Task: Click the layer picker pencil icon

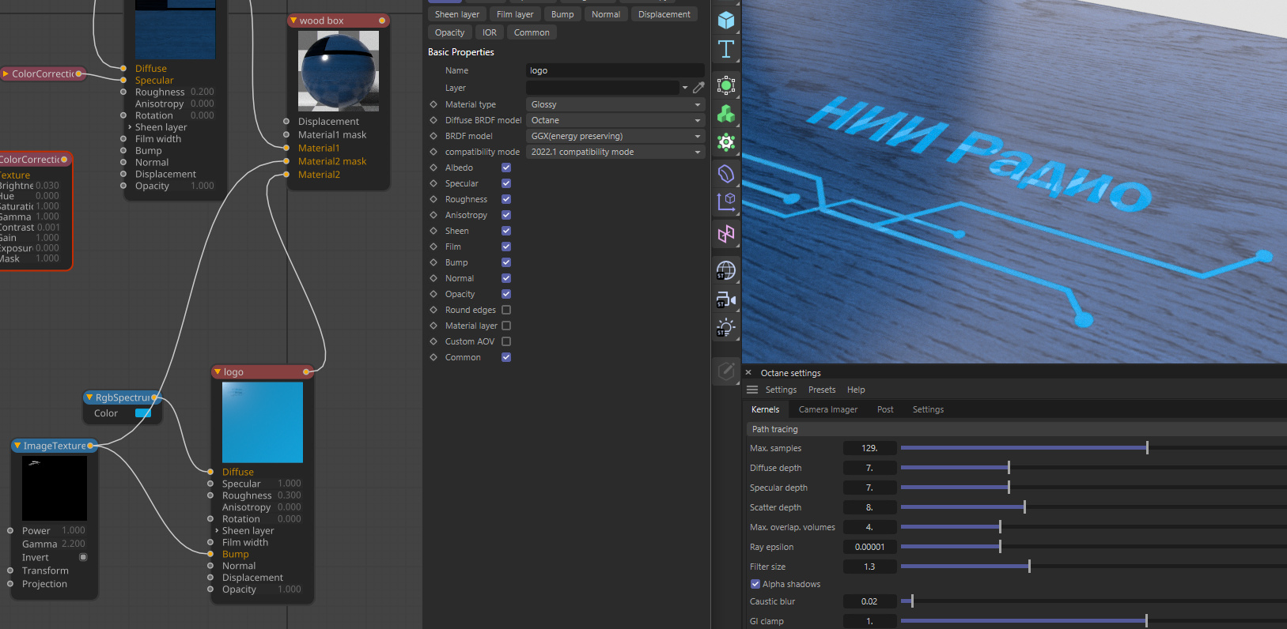Action: [x=698, y=88]
